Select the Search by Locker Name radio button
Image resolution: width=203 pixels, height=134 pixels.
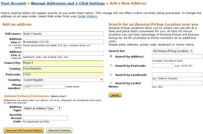[111, 82]
